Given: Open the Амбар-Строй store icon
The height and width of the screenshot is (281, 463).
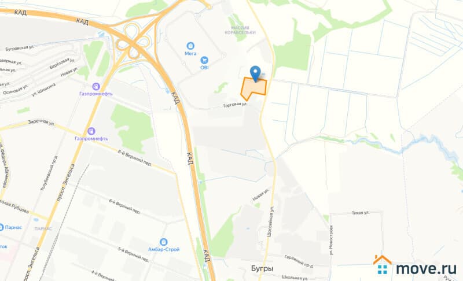Looking at the screenshot, I should (x=163, y=242).
